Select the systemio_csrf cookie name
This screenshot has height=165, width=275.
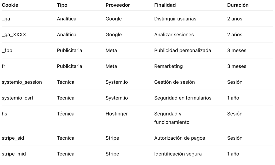(x=18, y=98)
